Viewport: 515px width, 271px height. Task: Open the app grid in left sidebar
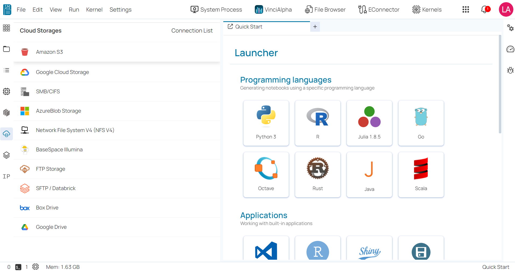pos(6,28)
